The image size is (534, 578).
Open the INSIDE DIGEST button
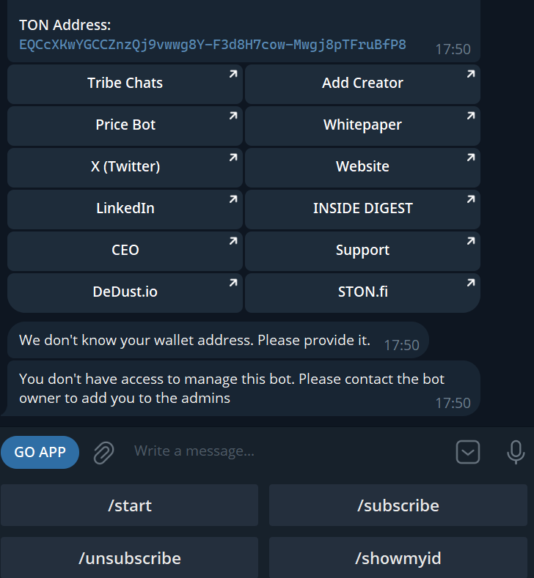coord(362,209)
